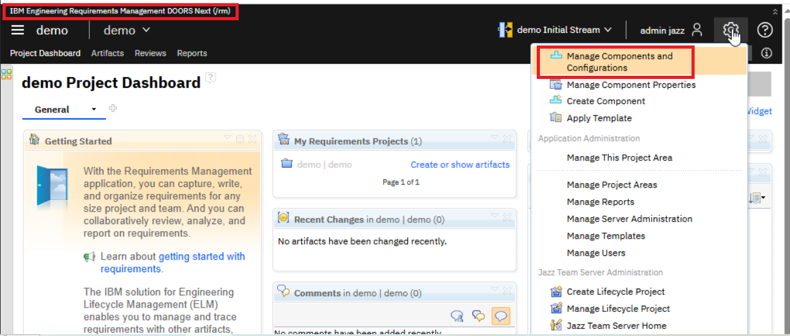Open the mini dashboard icon at left edge

coord(6,75)
